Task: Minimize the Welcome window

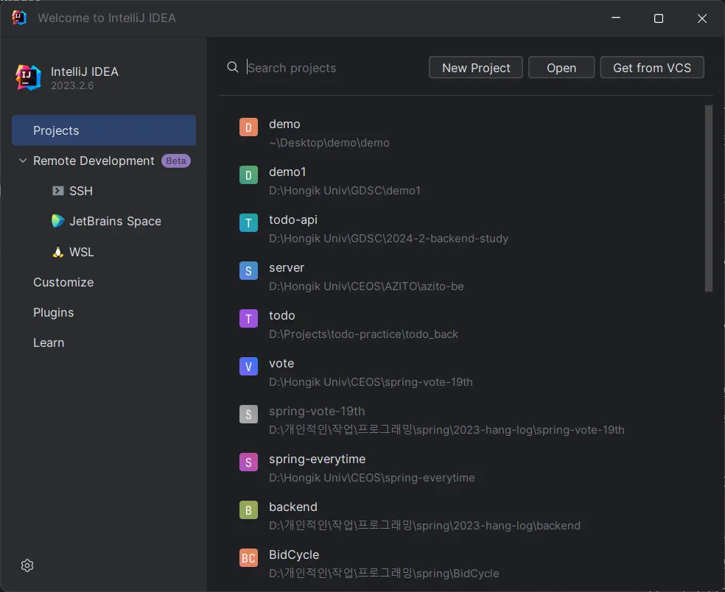Action: pos(616,18)
